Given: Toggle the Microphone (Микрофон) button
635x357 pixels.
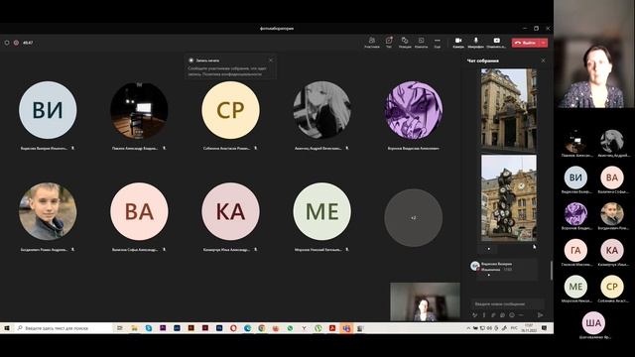Looking at the screenshot, I should coord(476,42).
